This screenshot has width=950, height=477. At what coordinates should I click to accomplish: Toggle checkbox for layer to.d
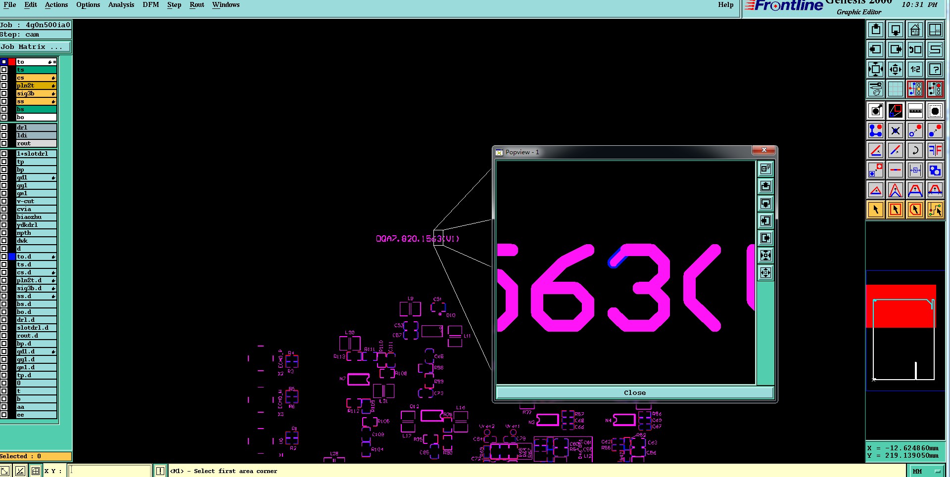coord(4,257)
